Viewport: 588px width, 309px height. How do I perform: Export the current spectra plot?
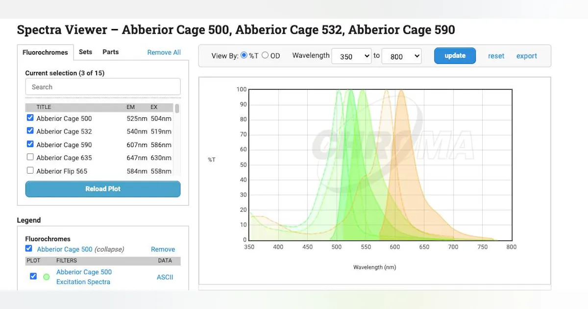pos(526,56)
